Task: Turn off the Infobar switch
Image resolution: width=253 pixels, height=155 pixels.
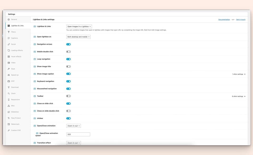Action: pyautogui.click(x=69, y=118)
